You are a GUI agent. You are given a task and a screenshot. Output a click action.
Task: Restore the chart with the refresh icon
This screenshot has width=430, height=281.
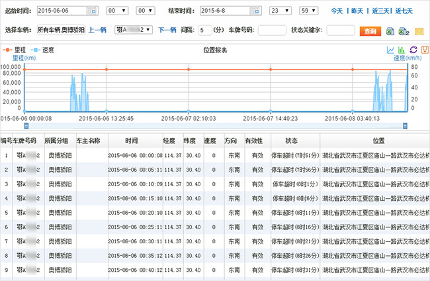(x=413, y=50)
